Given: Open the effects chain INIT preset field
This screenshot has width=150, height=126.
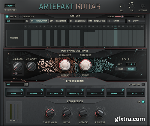Looking at the screenshot, I should [15, 84].
